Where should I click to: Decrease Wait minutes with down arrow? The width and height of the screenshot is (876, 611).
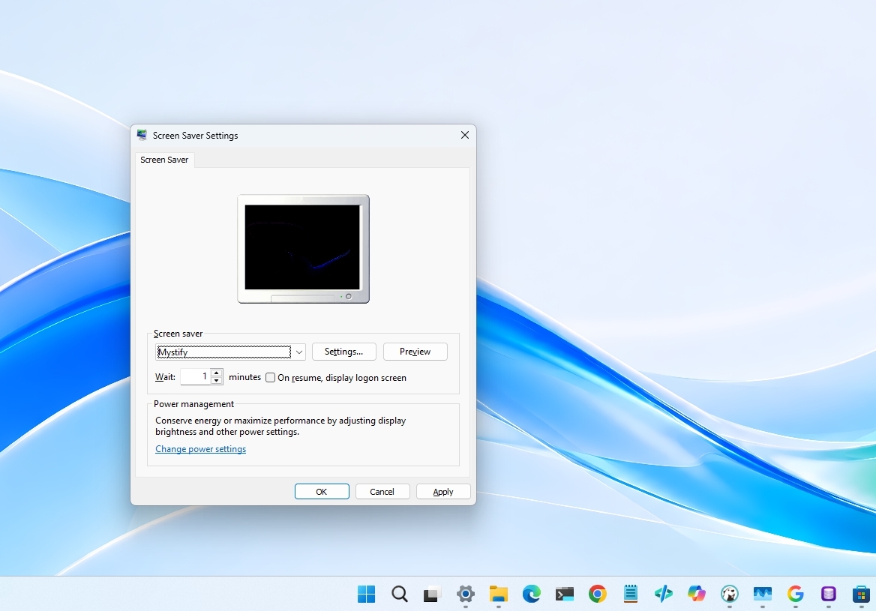coord(217,380)
